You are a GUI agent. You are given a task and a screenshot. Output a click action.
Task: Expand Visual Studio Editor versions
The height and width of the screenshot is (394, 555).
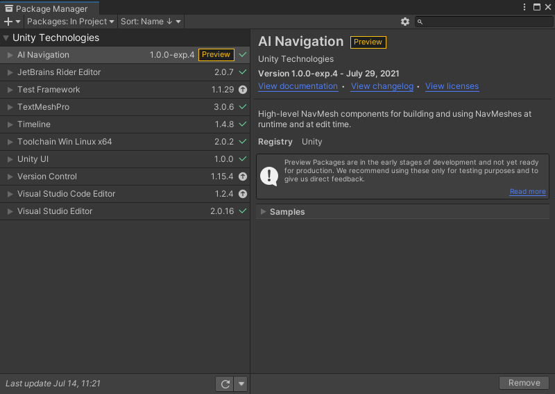point(10,211)
